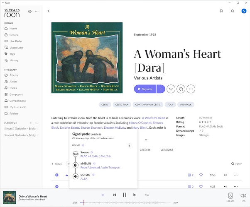Click the A Woman's Heart album cover
Image resolution: width=250 pixels, height=207 pixels.
tap(87, 58)
